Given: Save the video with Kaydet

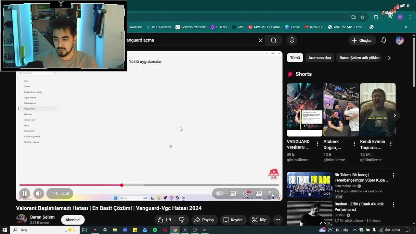Looking at the screenshot, I should coord(233,220).
